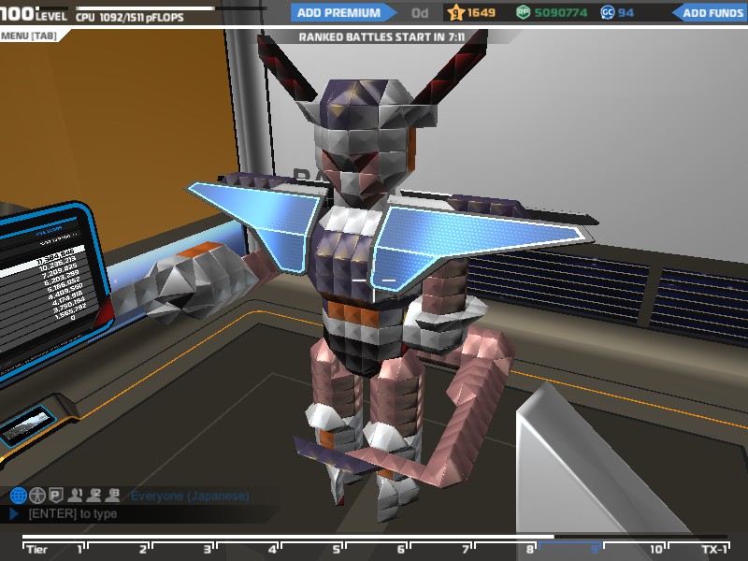
Task: Click Tier 4 segment on tier bar
Action: [248, 549]
